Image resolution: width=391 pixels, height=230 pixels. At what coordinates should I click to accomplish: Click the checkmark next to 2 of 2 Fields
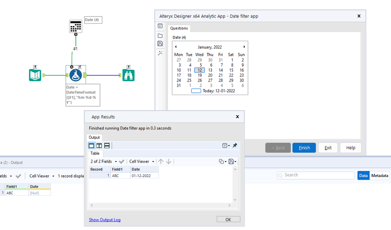click(x=122, y=162)
